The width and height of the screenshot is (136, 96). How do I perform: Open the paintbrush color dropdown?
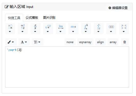[x=11, y=42]
